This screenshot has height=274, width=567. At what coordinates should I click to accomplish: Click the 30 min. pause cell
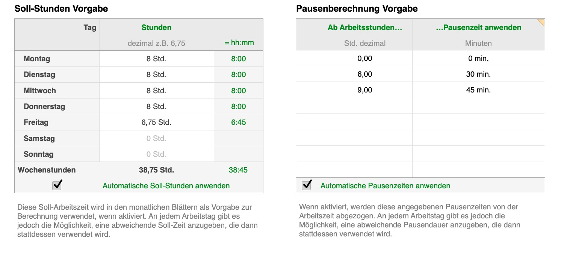[x=478, y=74]
